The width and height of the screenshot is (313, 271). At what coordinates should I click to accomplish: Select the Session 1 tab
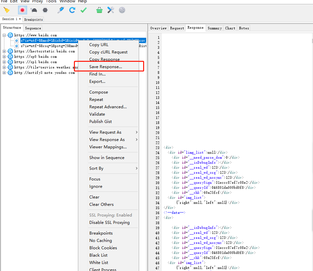click(11, 19)
